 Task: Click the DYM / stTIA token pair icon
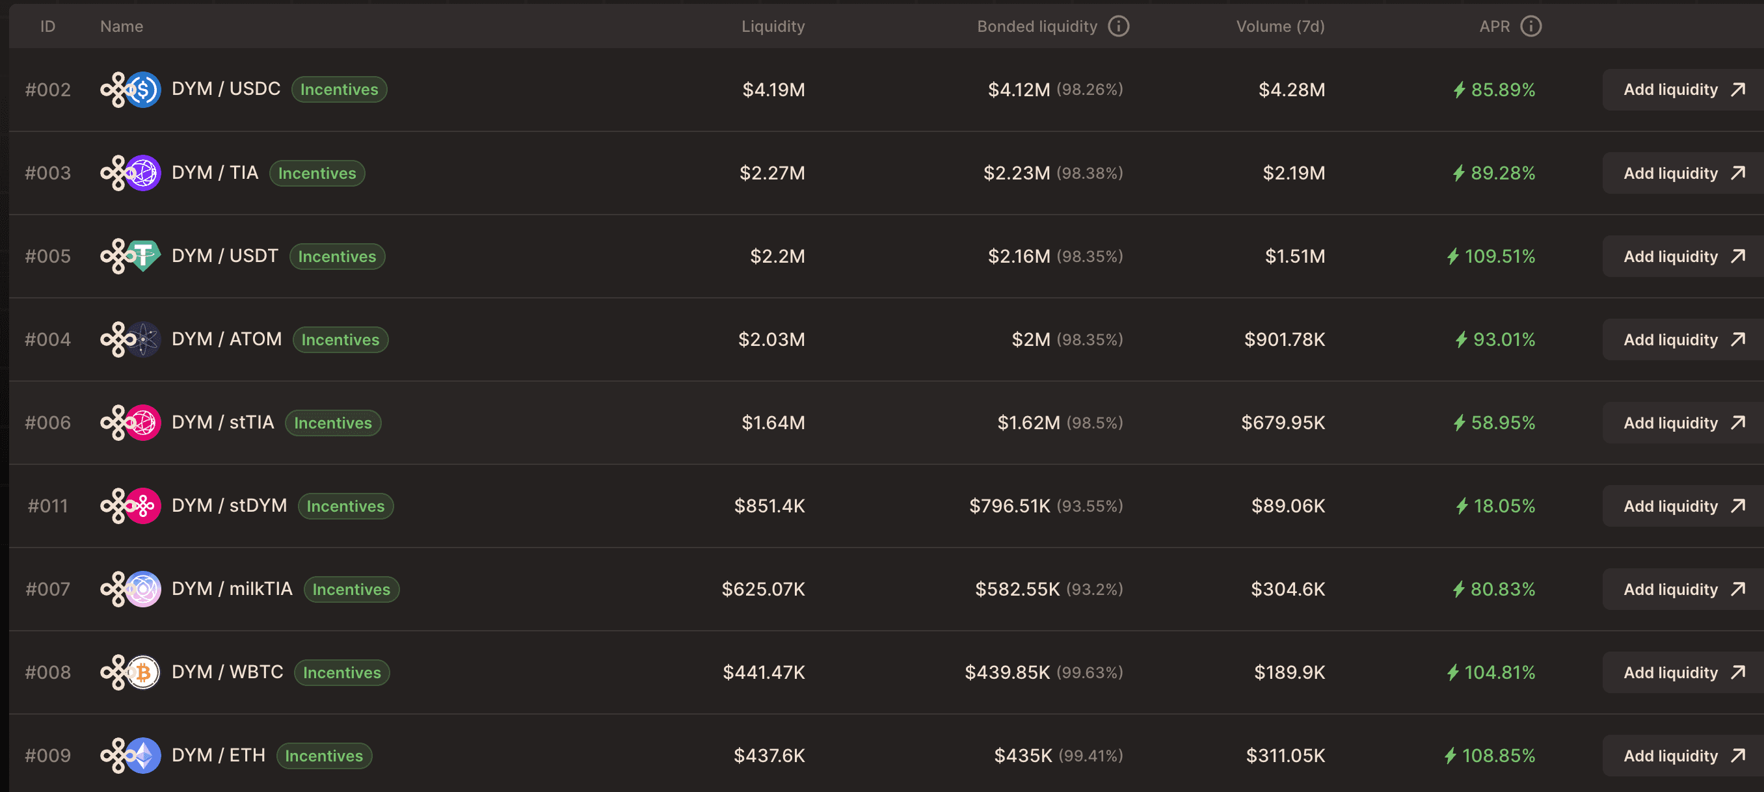click(130, 423)
